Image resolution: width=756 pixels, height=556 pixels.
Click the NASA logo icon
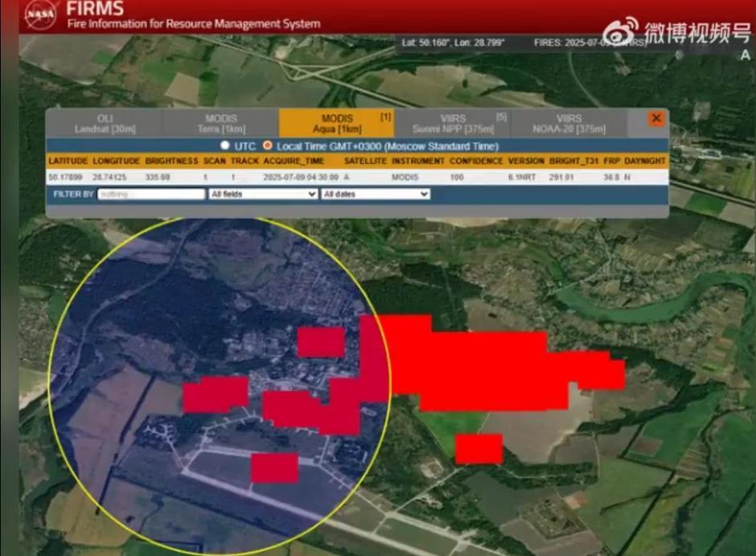point(40,14)
